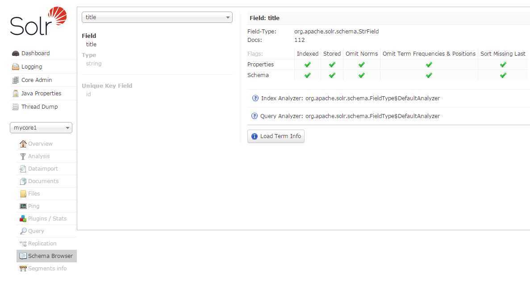Click the Files folder icon
Image resolution: width=530 pixels, height=298 pixels.
pyautogui.click(x=23, y=194)
